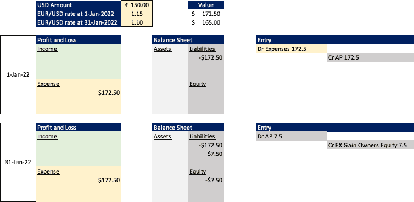
Task: Click EUR/USD rate at 31-Jan-2022 label
Action: click(79, 22)
